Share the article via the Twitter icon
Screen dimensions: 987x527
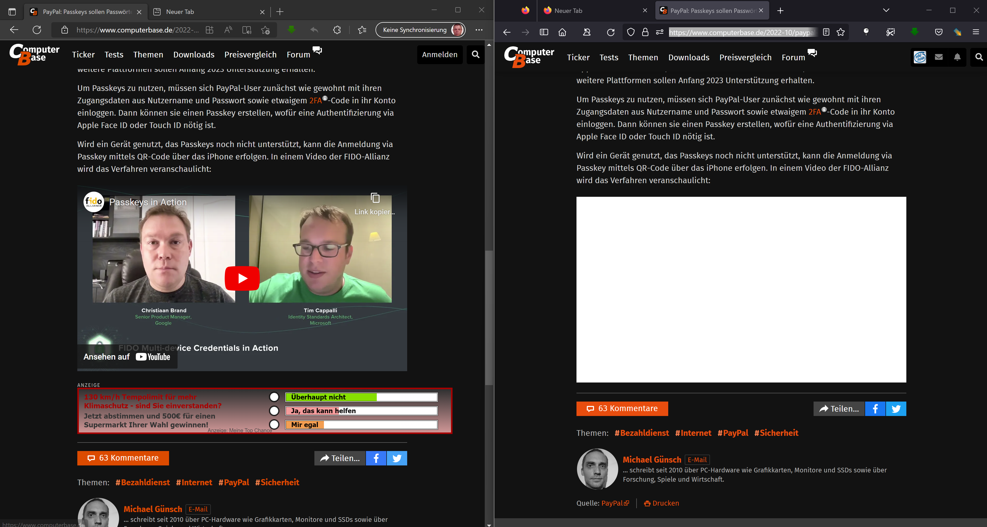click(896, 409)
